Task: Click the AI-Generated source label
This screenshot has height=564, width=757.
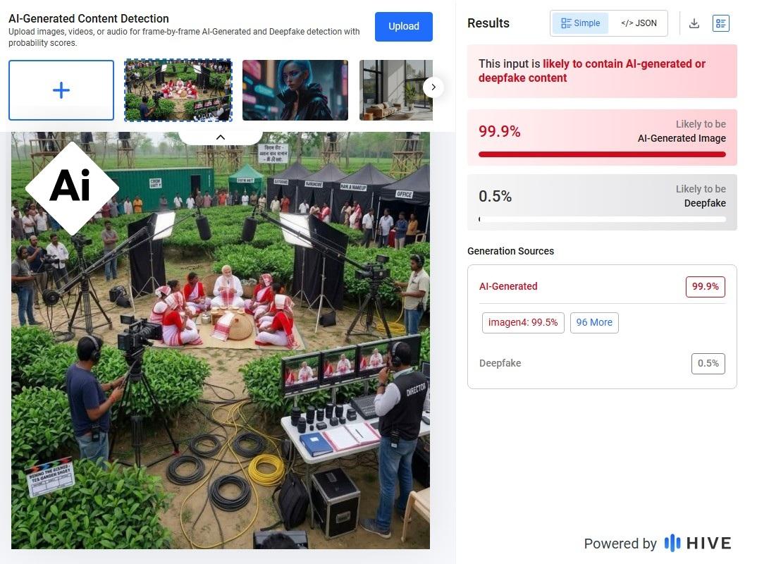Action: [x=508, y=286]
